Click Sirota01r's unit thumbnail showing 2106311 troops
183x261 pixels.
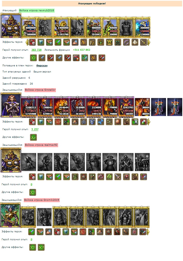point(29,107)
